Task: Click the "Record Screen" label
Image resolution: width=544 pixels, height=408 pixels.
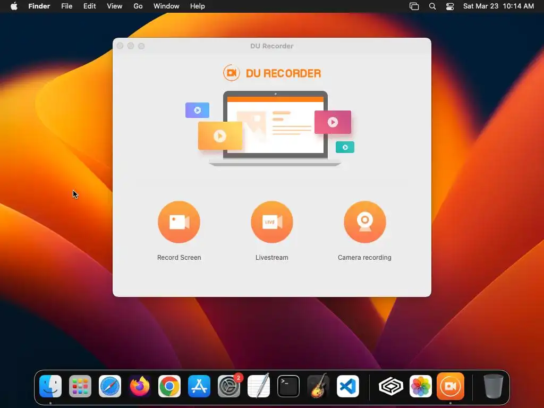Action: coord(179,258)
